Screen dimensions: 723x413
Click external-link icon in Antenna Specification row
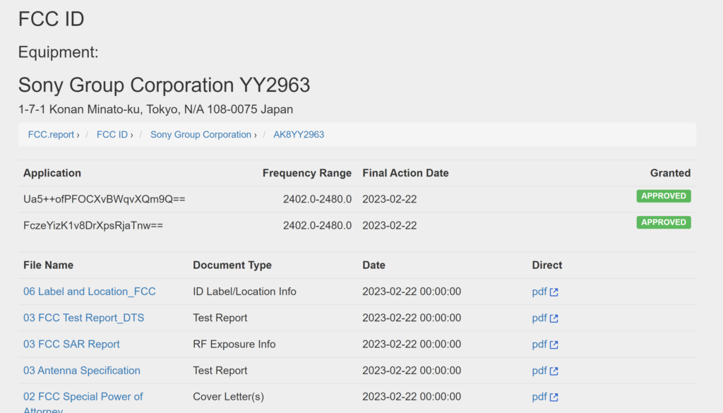554,371
